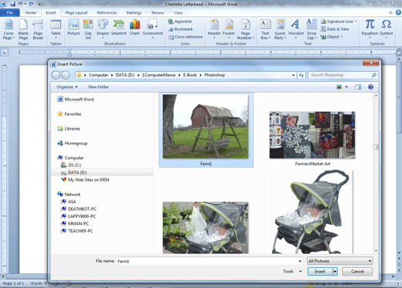Open the Equation tool
This screenshot has width=402, height=288.
pyautogui.click(x=370, y=29)
